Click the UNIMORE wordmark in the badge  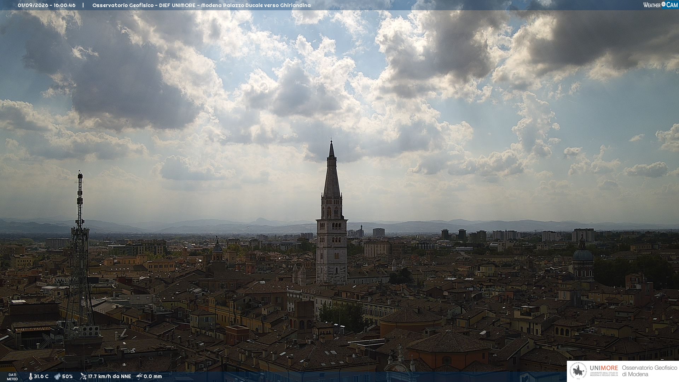(x=604, y=368)
